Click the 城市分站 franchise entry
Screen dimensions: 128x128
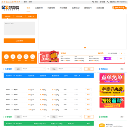[x=109, y=124]
